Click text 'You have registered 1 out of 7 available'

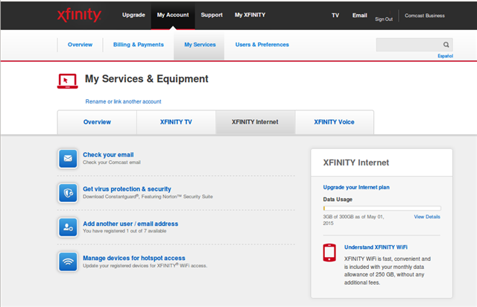click(124, 231)
